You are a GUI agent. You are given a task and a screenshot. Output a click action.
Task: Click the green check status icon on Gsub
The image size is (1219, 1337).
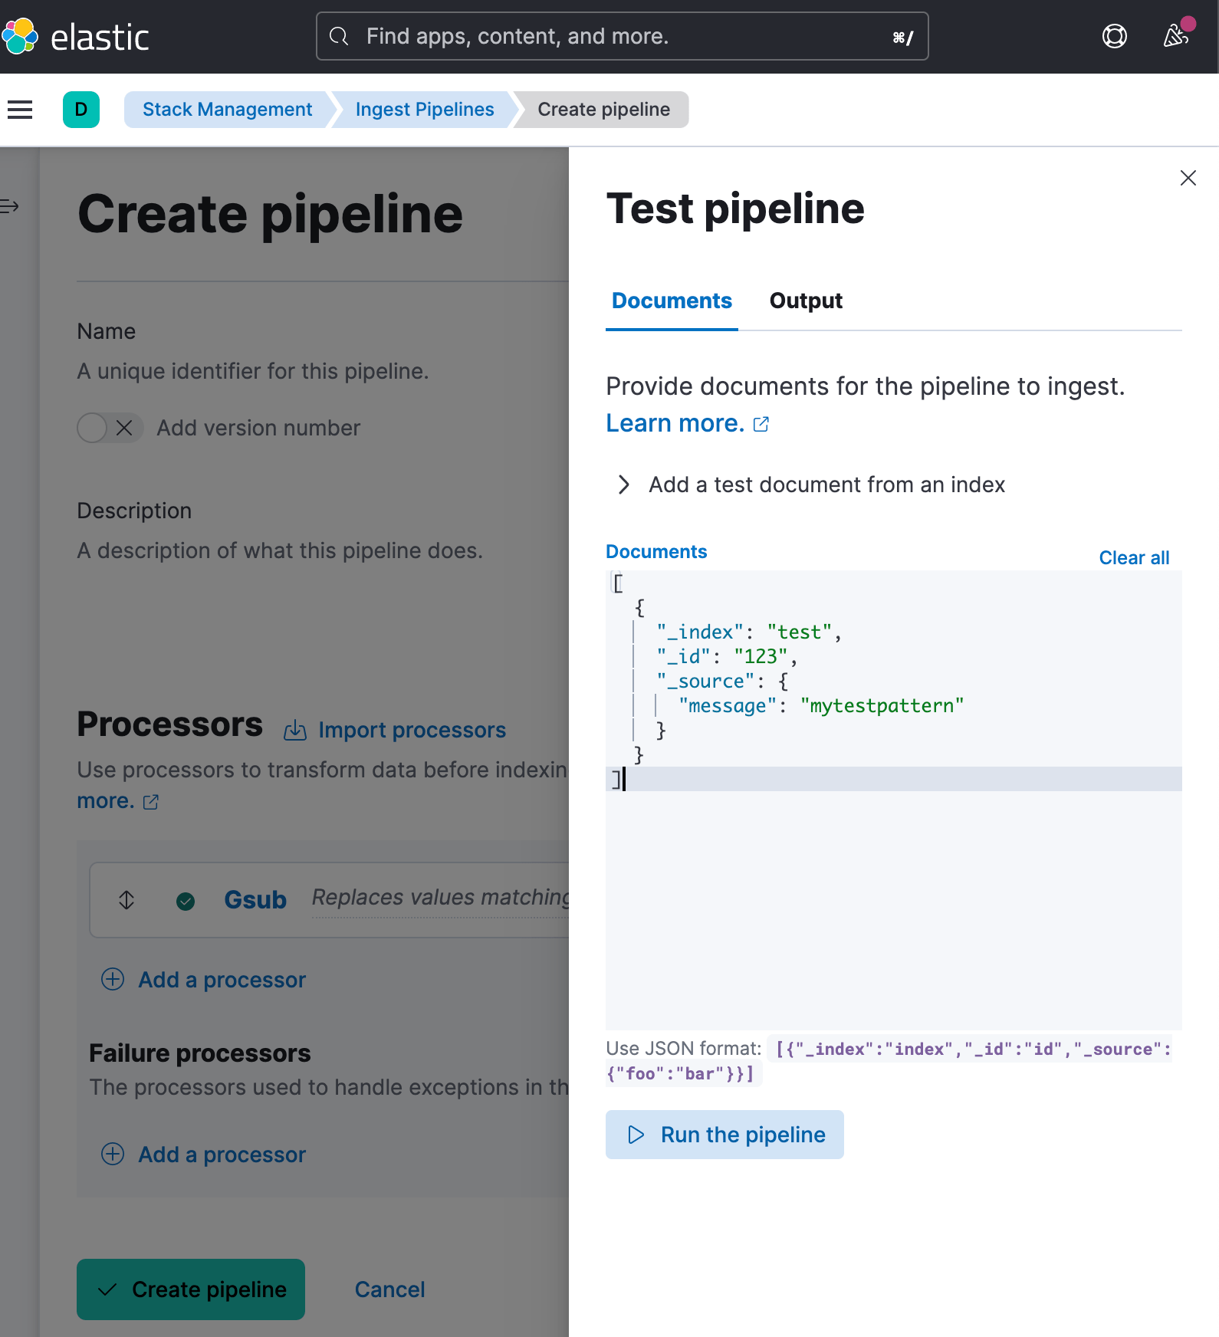pos(186,901)
